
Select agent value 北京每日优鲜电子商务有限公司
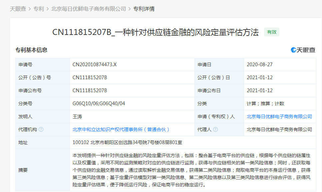pos(279,129)
